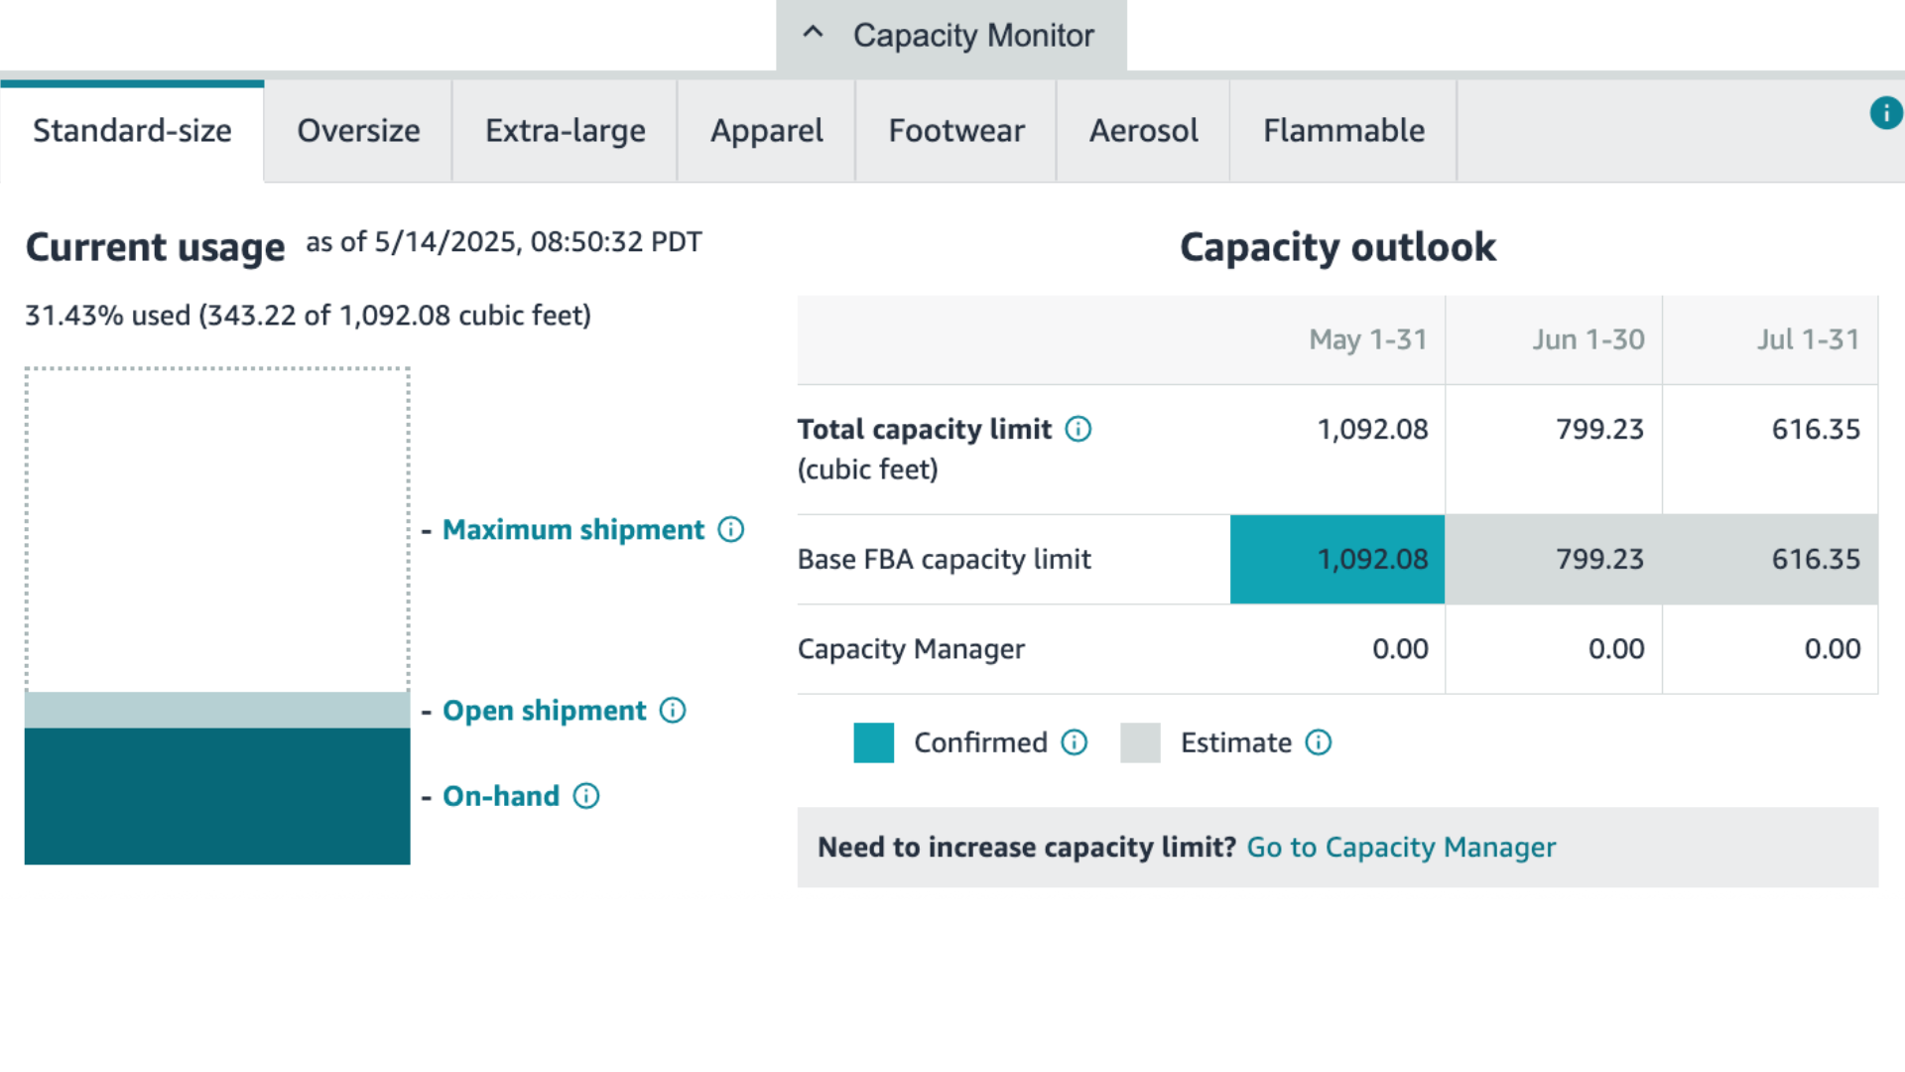Switch to the Flammable tab
The height and width of the screenshot is (1072, 1905).
point(1343,131)
